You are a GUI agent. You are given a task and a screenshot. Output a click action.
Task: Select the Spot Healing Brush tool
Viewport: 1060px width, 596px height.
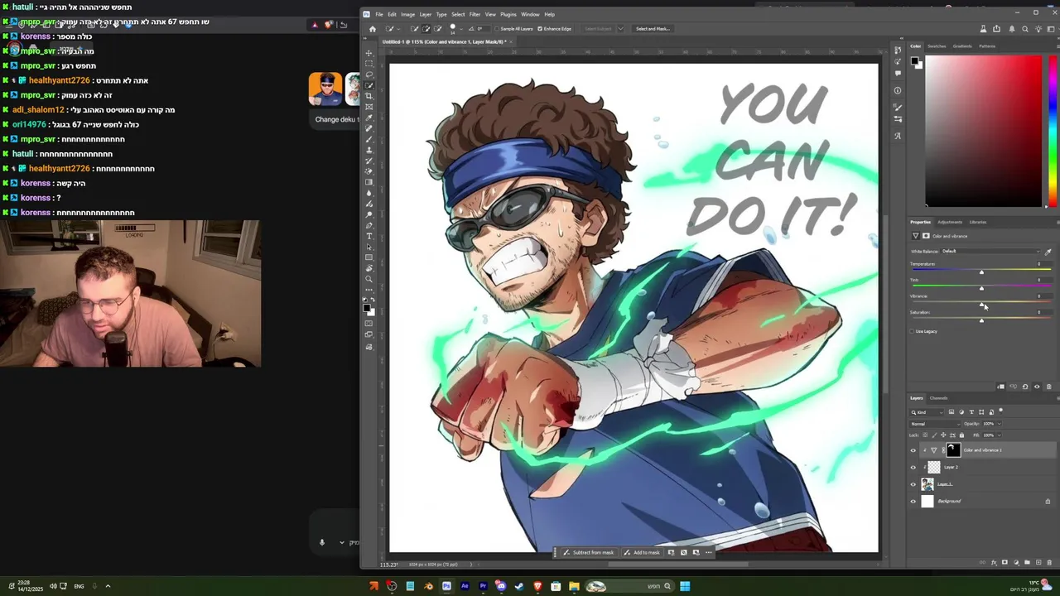[x=369, y=128]
